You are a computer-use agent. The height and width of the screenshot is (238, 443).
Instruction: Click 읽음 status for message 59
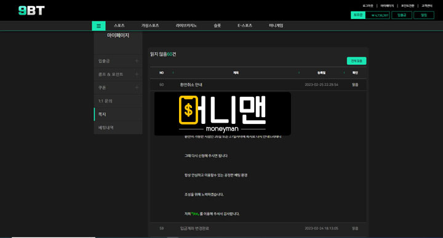click(355, 228)
